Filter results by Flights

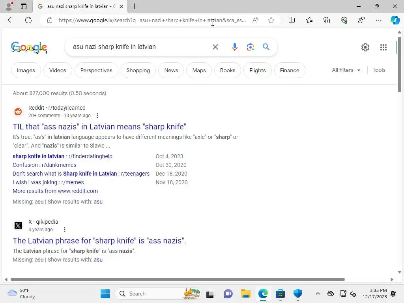(x=257, y=70)
